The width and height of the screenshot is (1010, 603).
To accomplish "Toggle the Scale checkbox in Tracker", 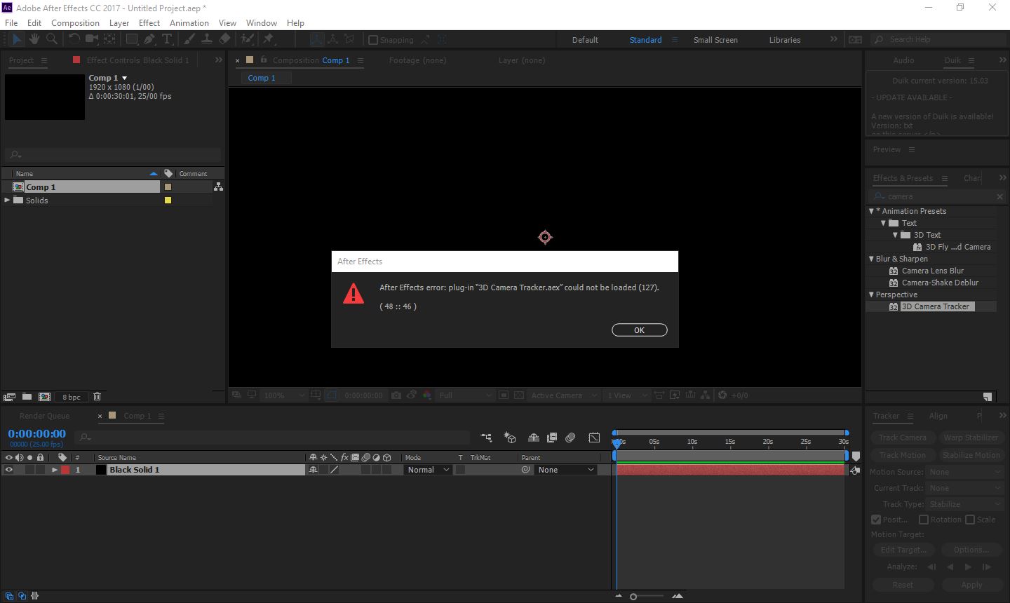I will click(970, 520).
